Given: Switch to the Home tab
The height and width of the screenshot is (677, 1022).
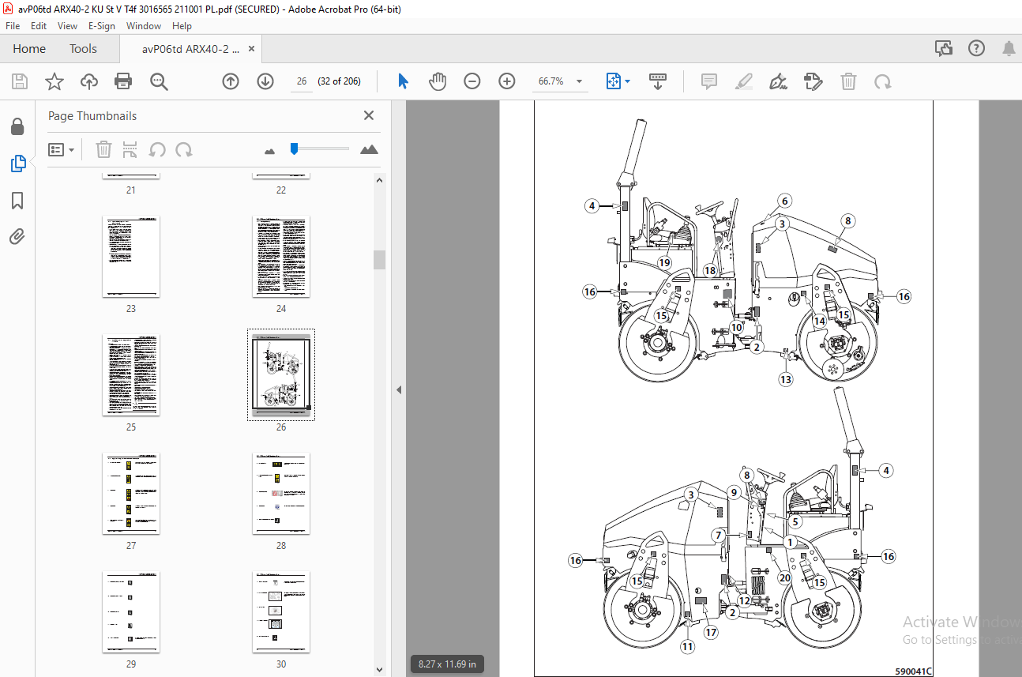Looking at the screenshot, I should coord(29,49).
